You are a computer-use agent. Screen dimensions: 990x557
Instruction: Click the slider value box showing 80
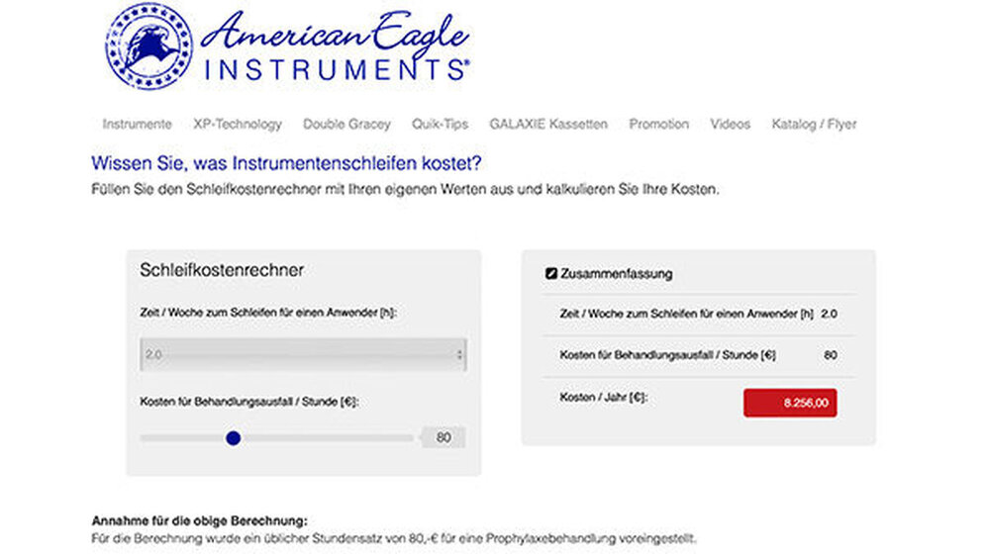(x=443, y=437)
